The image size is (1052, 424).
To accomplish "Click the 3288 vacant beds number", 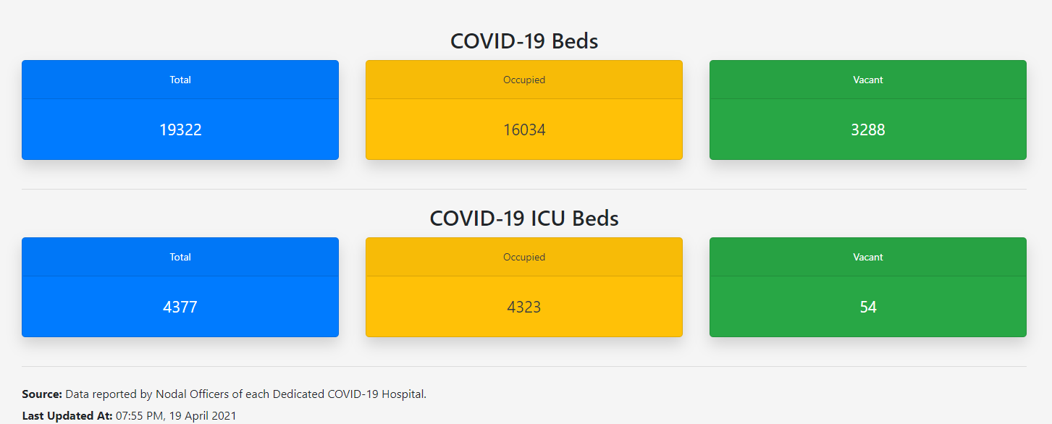I will point(868,130).
